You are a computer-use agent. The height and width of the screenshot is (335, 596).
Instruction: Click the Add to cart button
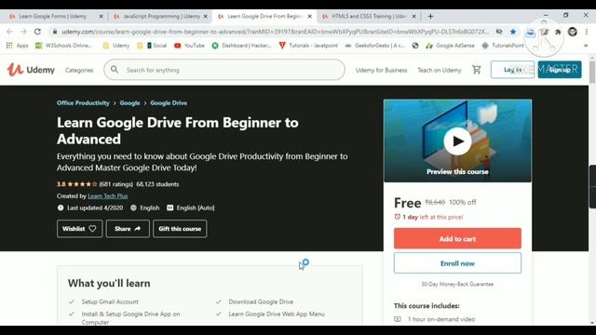point(457,238)
